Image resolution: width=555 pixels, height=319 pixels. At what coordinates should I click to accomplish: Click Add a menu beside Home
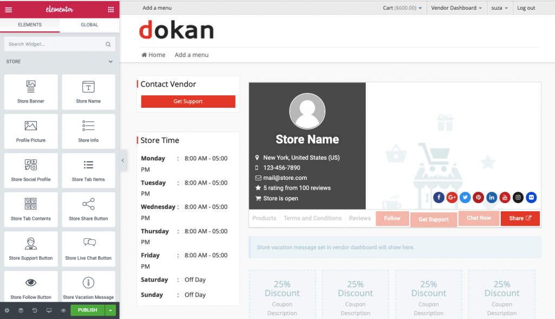pos(191,55)
